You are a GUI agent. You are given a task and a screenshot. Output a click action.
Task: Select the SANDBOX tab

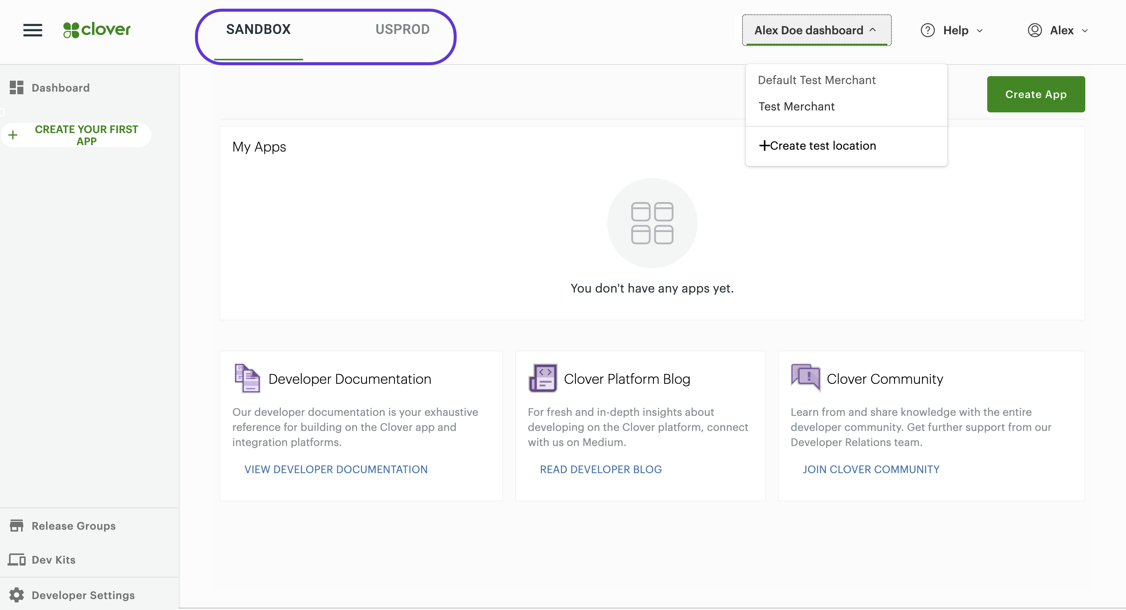click(258, 29)
